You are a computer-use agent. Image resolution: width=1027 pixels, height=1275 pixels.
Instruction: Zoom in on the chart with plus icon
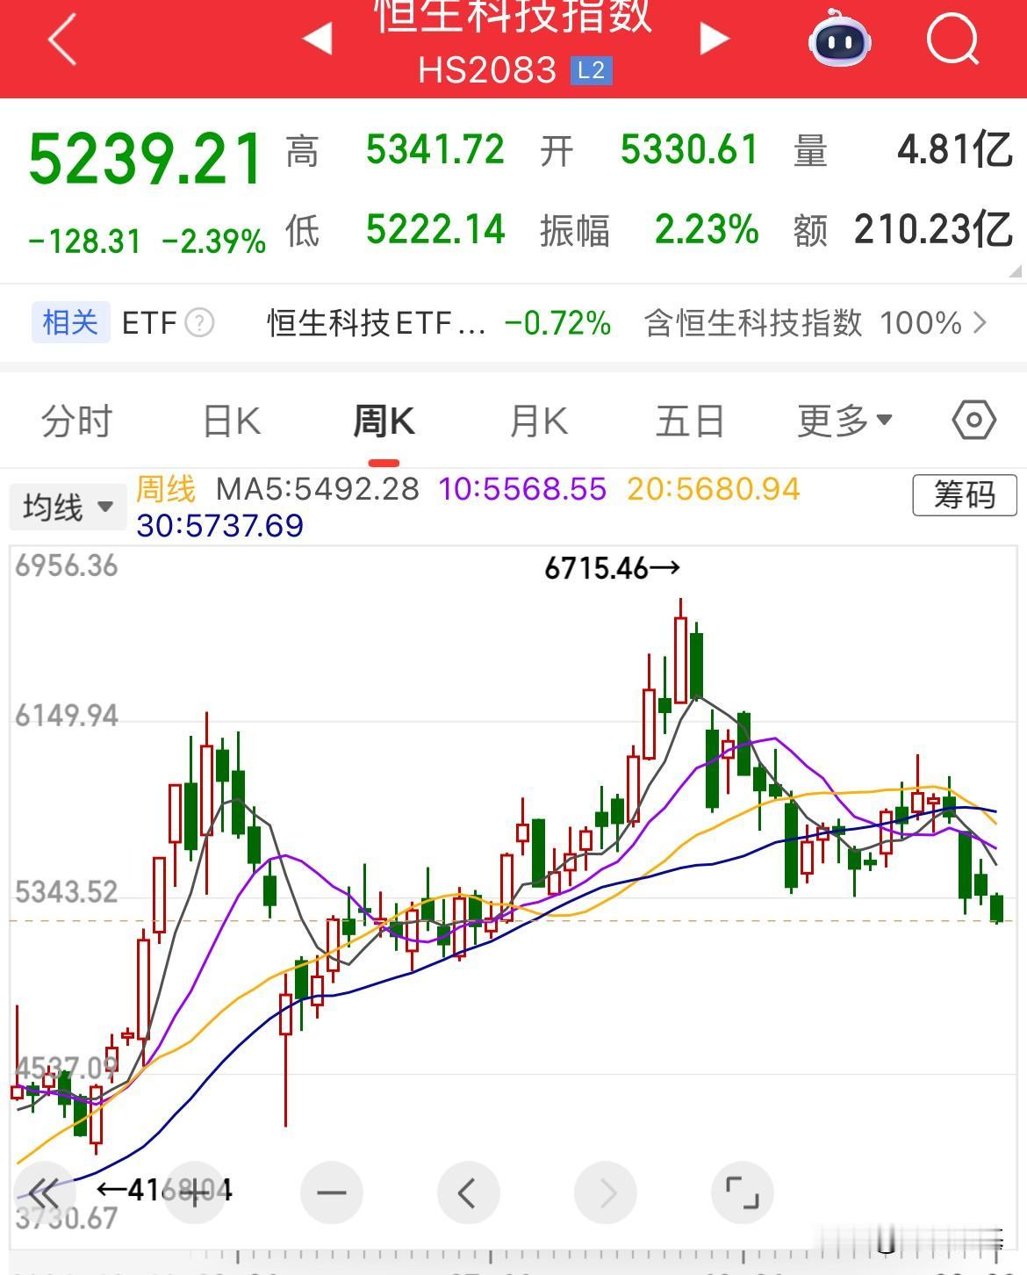195,1192
